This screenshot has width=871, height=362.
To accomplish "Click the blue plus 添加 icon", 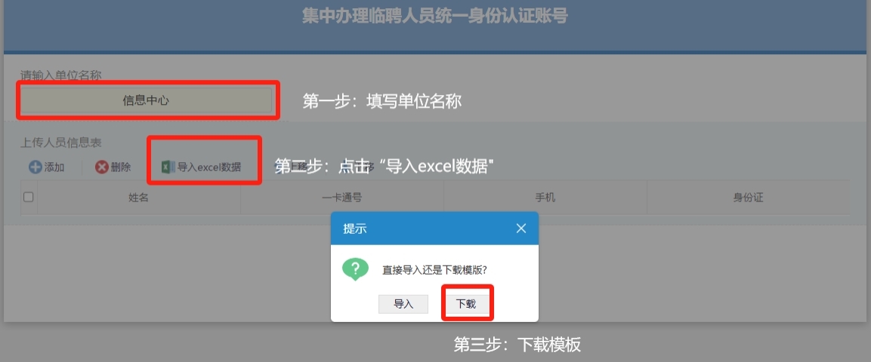I will (36, 167).
